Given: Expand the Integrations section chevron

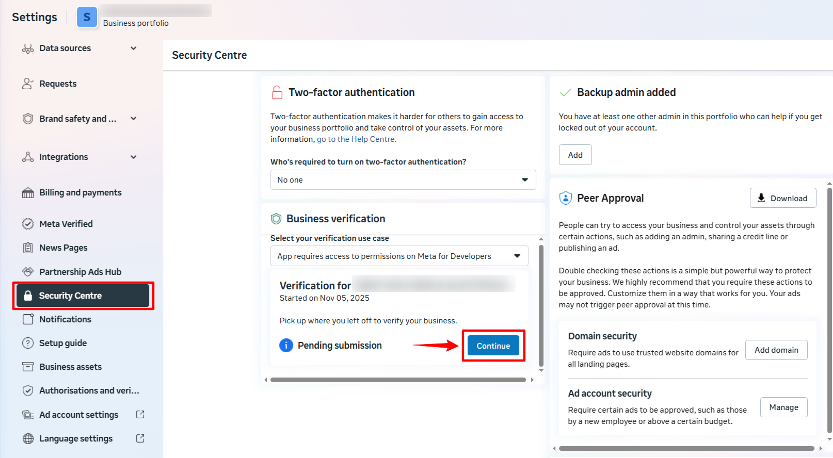Looking at the screenshot, I should coord(134,157).
